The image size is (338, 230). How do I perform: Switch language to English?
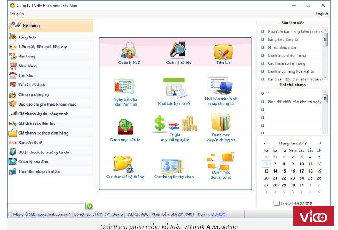[321, 14]
